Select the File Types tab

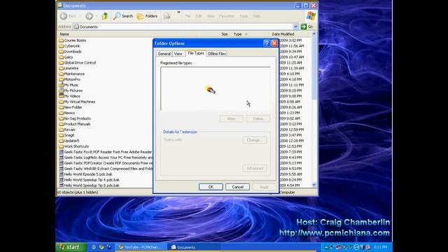[x=196, y=53]
